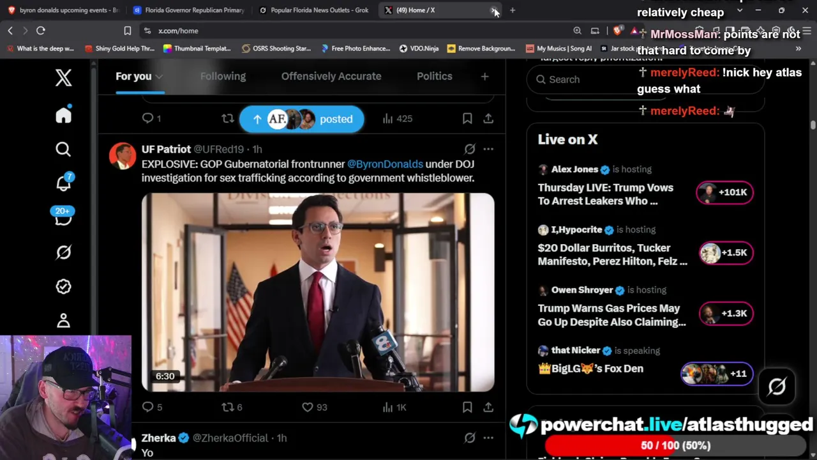
Task: Open Profile from the X sidebar
Action: click(x=63, y=320)
